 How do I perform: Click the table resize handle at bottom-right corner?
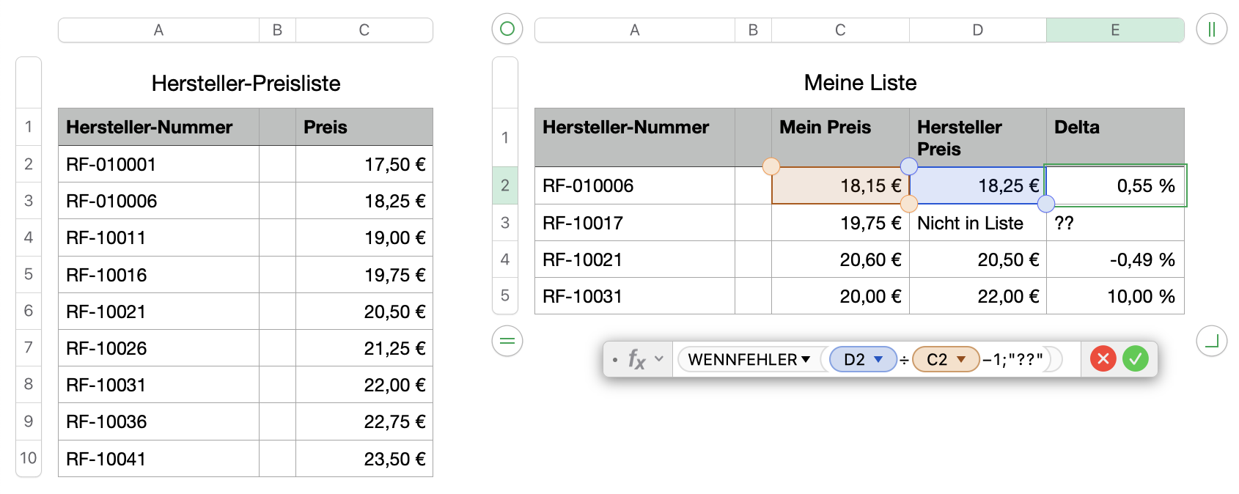coord(1211,341)
